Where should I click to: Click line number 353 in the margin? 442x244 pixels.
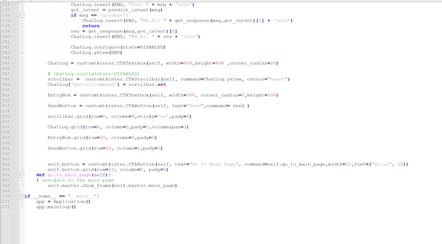5,106
